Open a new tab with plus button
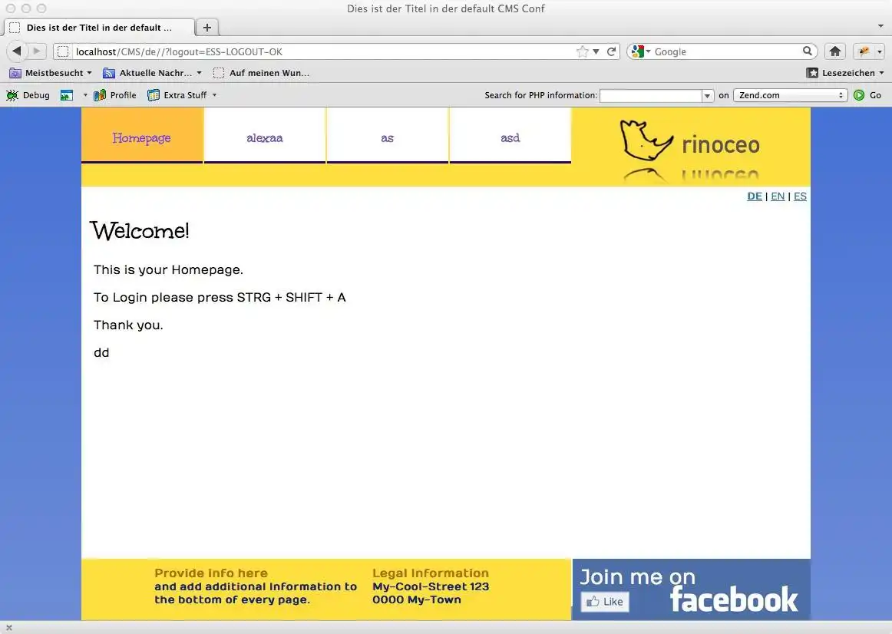This screenshot has width=892, height=634. 207,28
